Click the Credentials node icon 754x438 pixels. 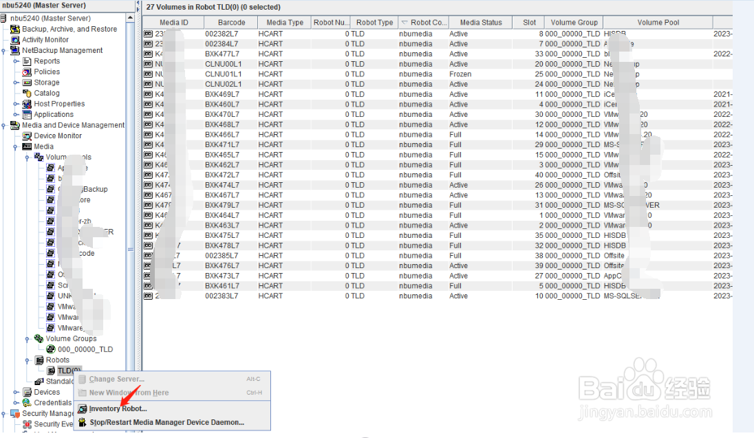[27, 403]
